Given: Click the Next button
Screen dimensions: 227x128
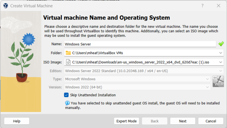Looking at the screenshot, I should 183,121.
